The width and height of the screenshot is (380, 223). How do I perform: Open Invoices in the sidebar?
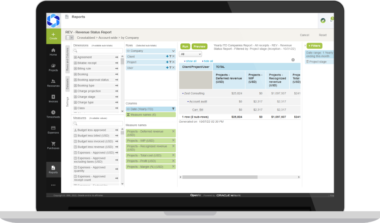click(x=53, y=99)
